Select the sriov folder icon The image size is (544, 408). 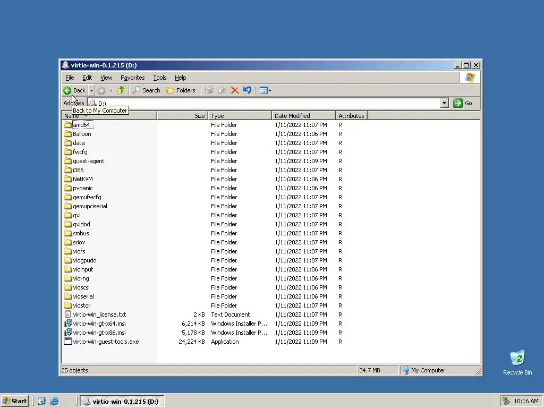coord(68,242)
